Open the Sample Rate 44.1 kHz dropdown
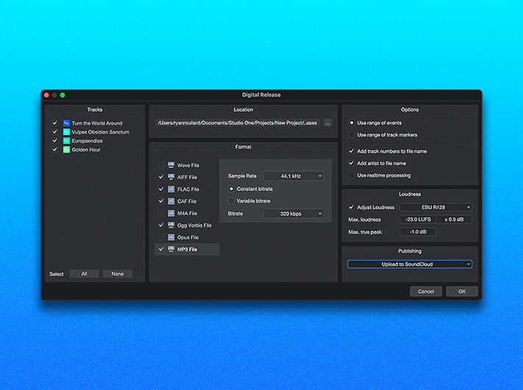The height and width of the screenshot is (390, 523). 293,176
